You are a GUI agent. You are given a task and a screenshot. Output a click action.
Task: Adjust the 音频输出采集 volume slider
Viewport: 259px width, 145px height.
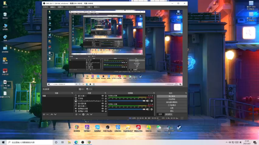tap(127, 101)
